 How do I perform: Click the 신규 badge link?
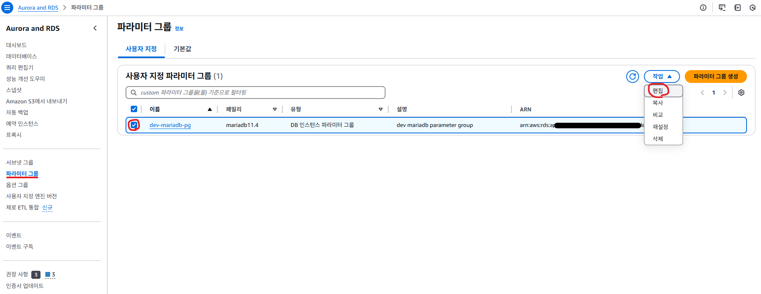point(47,207)
